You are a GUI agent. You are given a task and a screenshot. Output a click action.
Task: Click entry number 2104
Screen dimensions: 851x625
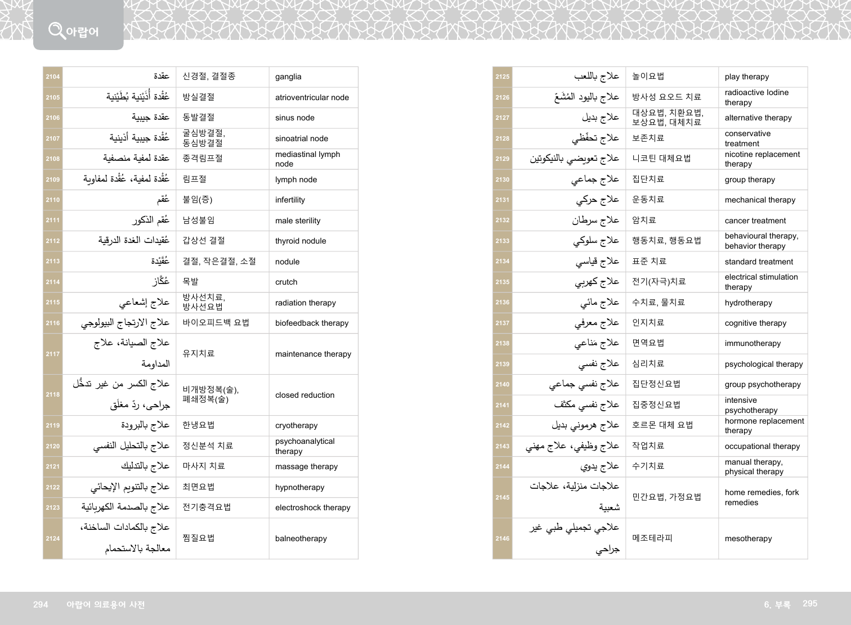[53, 77]
